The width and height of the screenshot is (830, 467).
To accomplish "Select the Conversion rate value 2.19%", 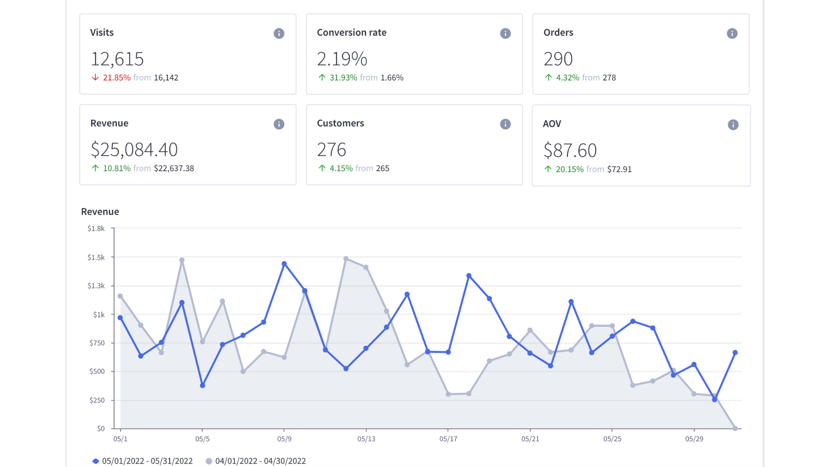I will (x=342, y=59).
